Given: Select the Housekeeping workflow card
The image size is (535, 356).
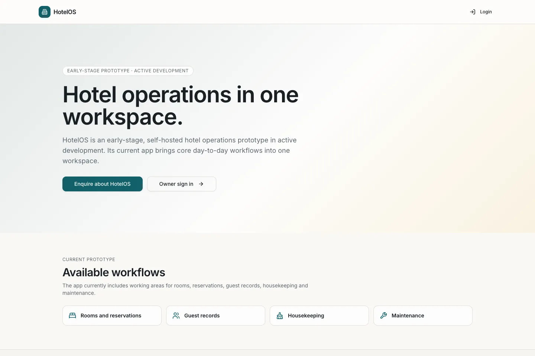Looking at the screenshot, I should [319, 316].
